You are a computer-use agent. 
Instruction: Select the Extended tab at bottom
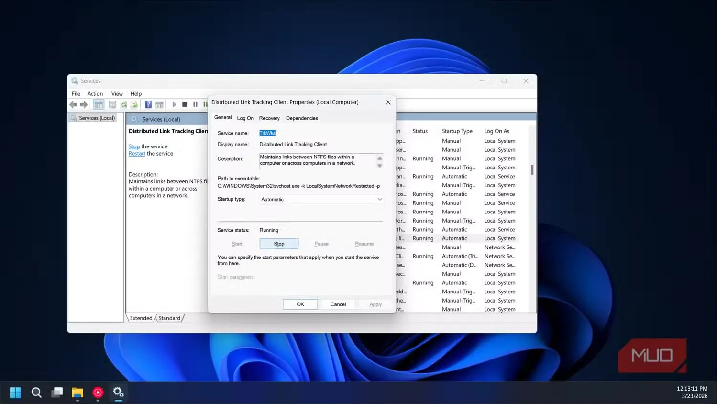pyautogui.click(x=141, y=318)
